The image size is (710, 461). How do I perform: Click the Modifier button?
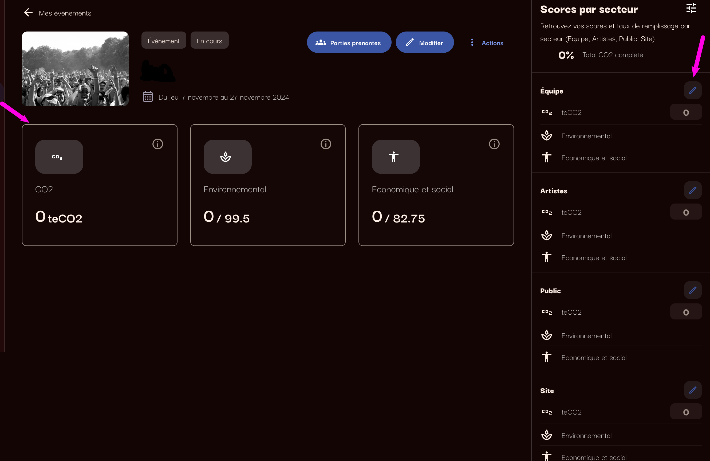(x=424, y=43)
